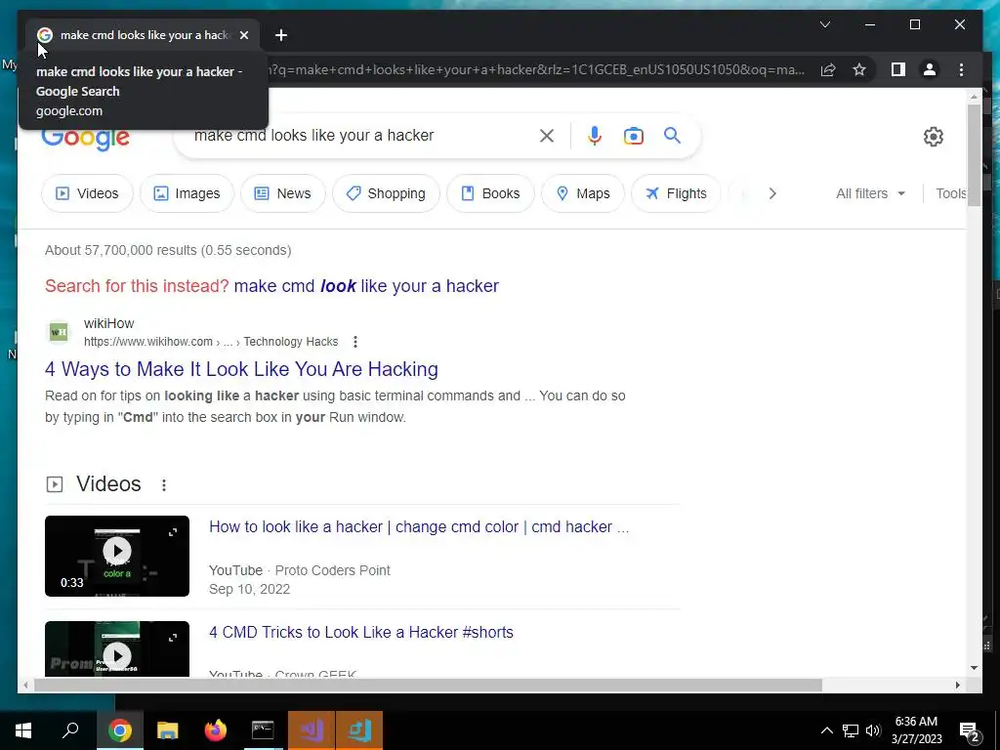Click the wikiHow breadcrumb URL text
1000x750 pixels.
pyautogui.click(x=211, y=342)
